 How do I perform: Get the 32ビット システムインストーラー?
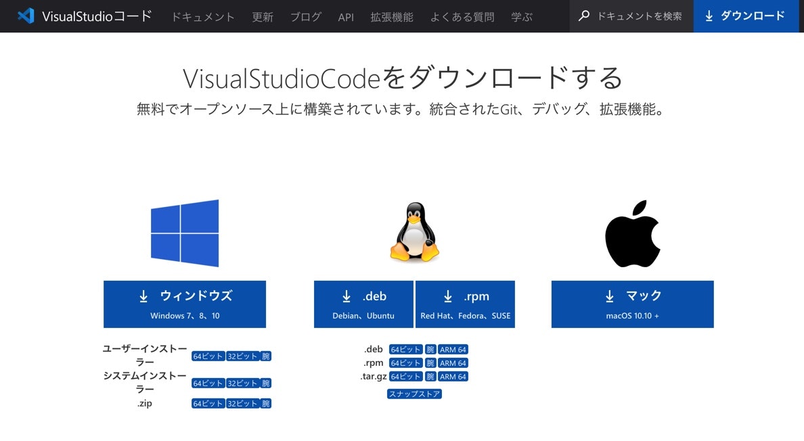coord(242,383)
